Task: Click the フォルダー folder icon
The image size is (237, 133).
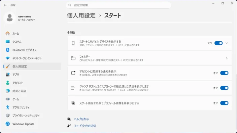Action: click(73, 58)
